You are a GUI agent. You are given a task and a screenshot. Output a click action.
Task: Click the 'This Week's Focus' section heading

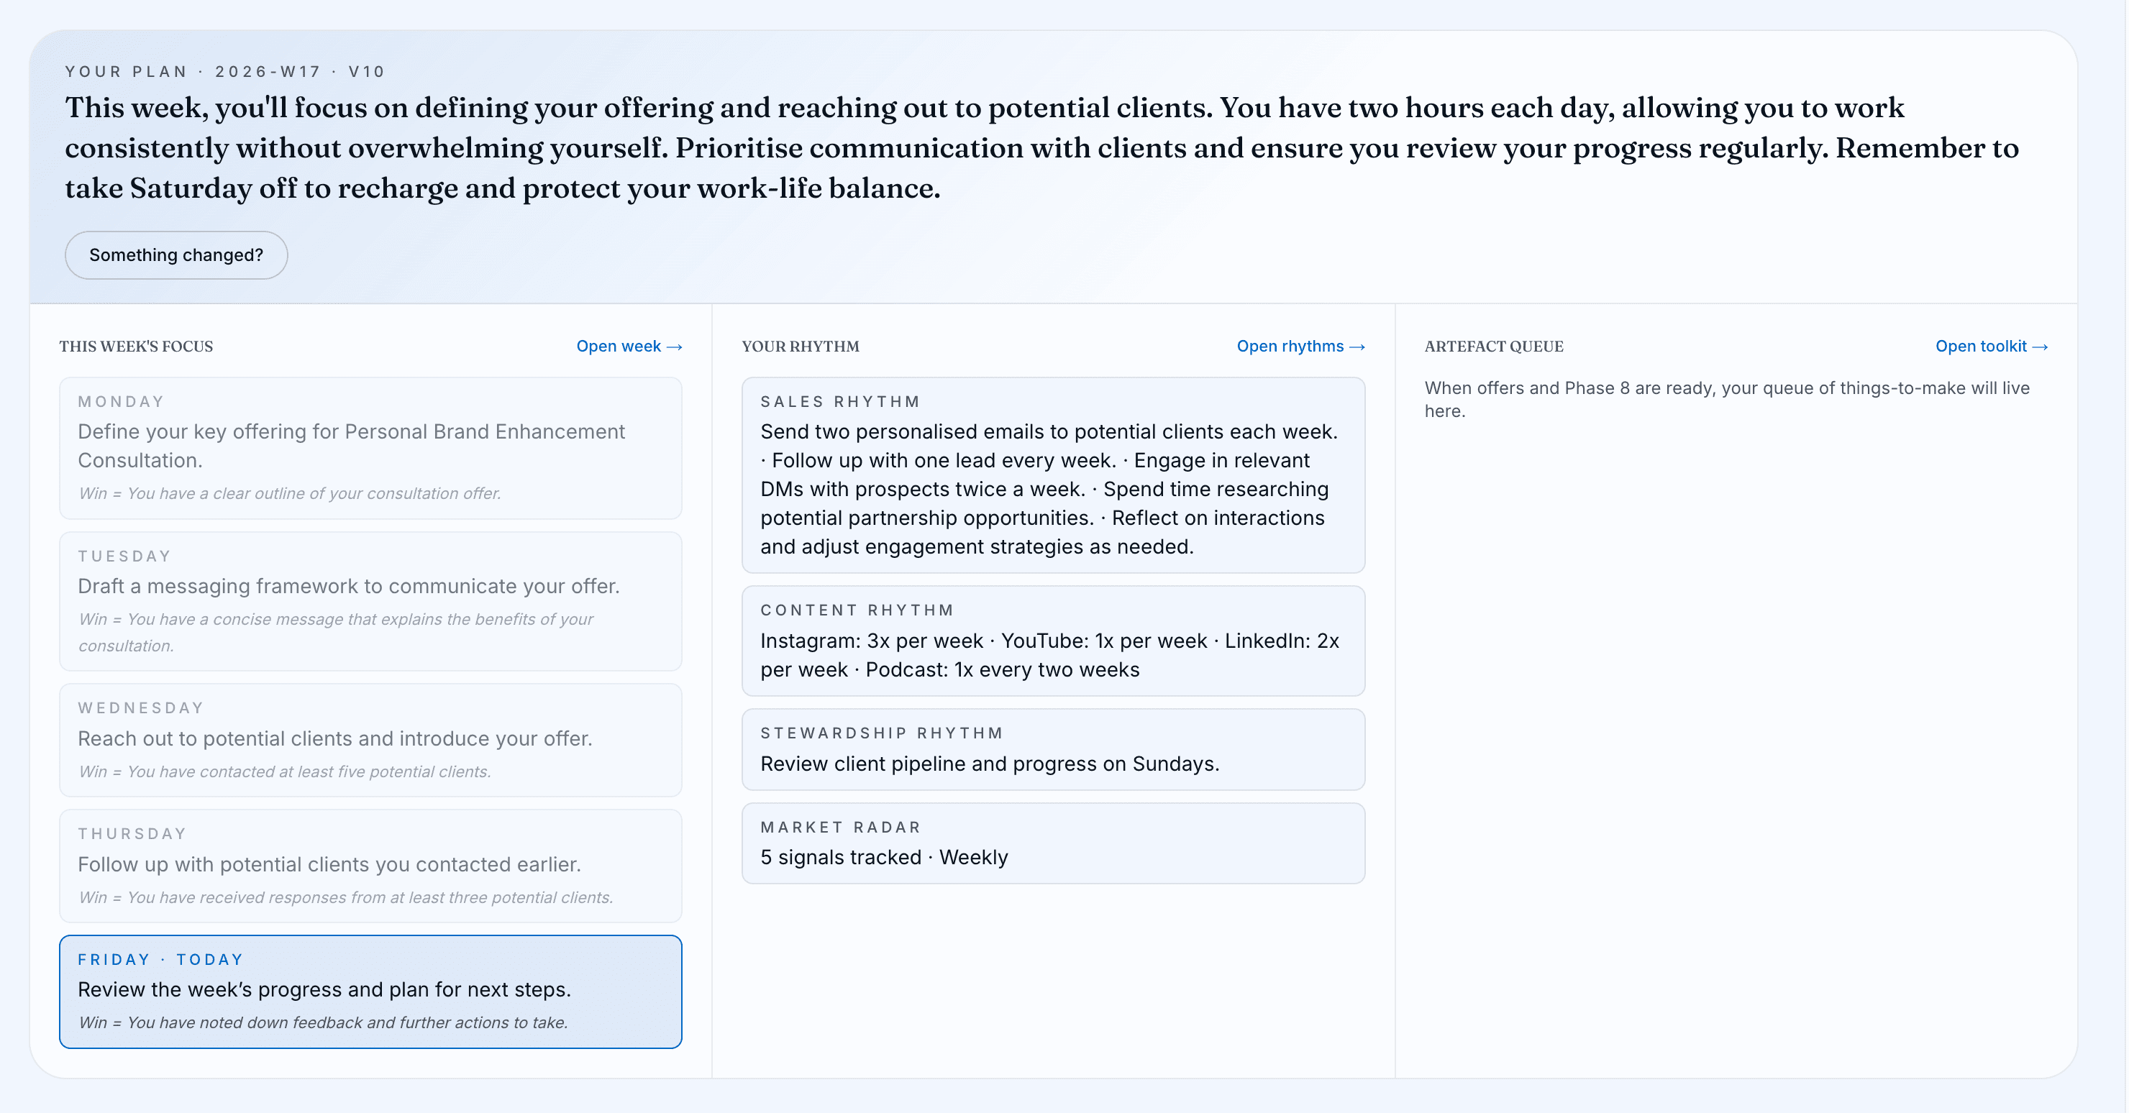point(137,347)
